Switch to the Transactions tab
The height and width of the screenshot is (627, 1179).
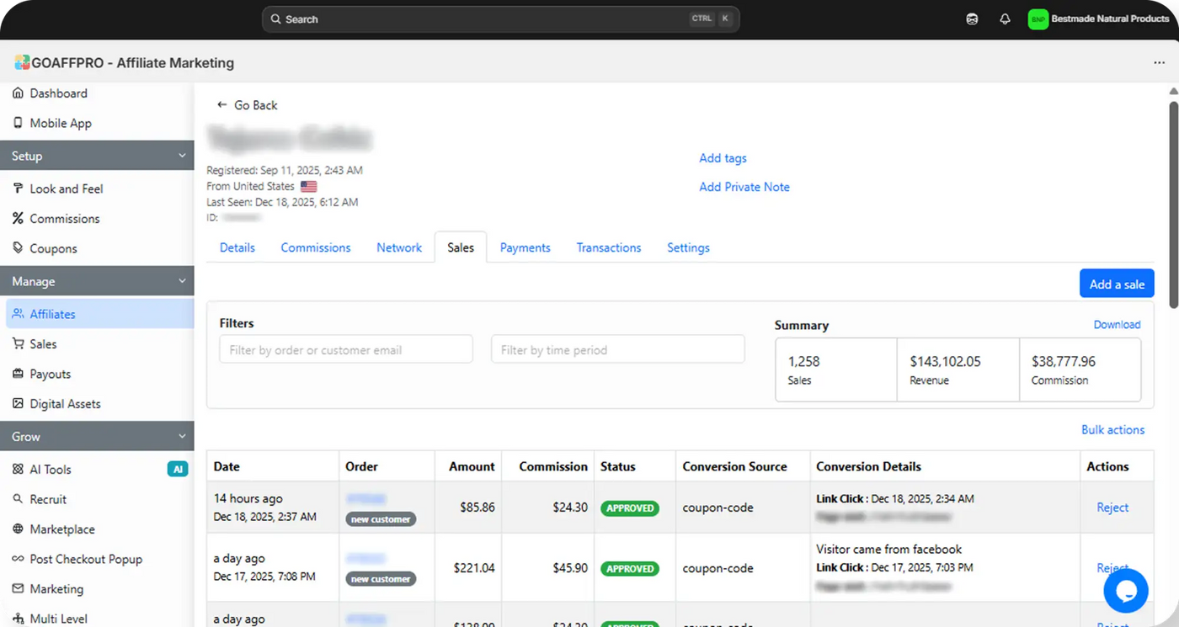tap(609, 247)
